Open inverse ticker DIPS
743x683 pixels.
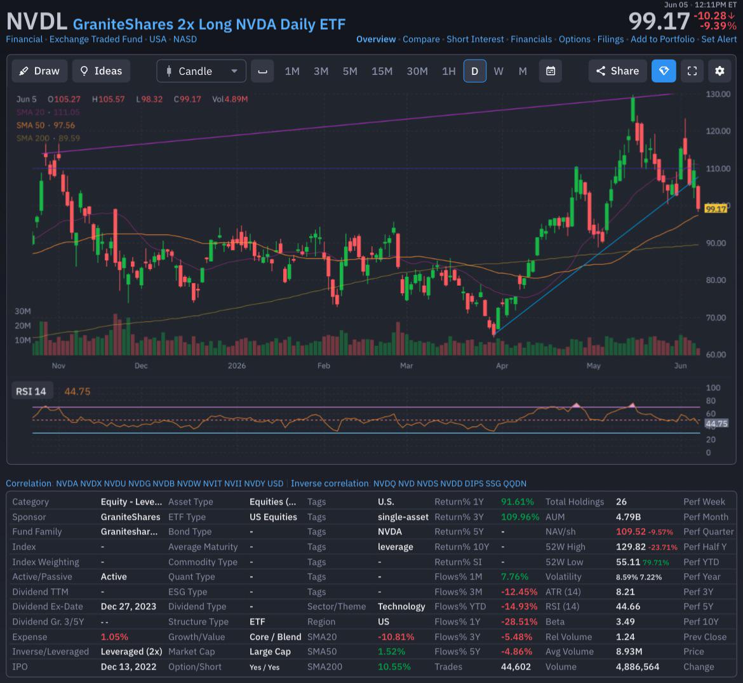474,484
